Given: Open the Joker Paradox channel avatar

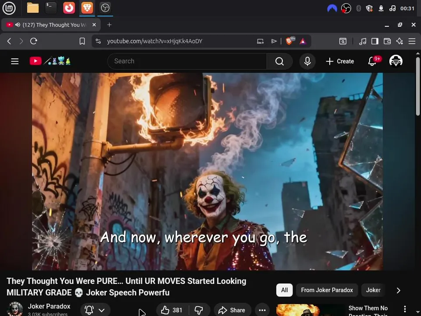Looking at the screenshot, I should (x=15, y=309).
